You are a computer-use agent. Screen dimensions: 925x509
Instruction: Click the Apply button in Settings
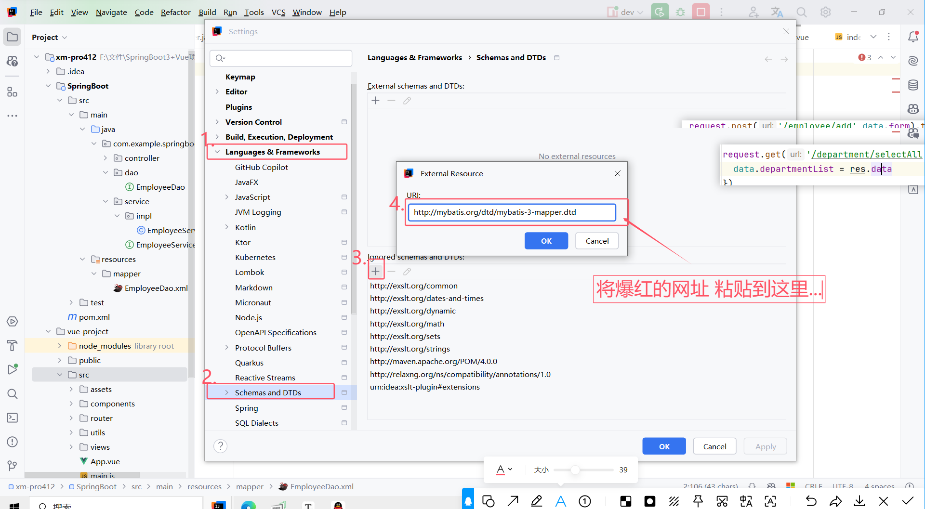pyautogui.click(x=766, y=446)
